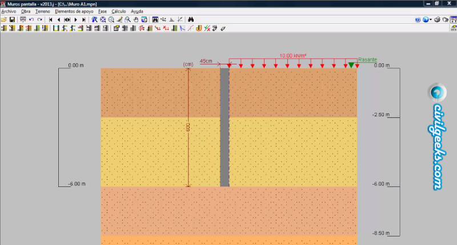Click the green check and red X icon

coord(207,28)
